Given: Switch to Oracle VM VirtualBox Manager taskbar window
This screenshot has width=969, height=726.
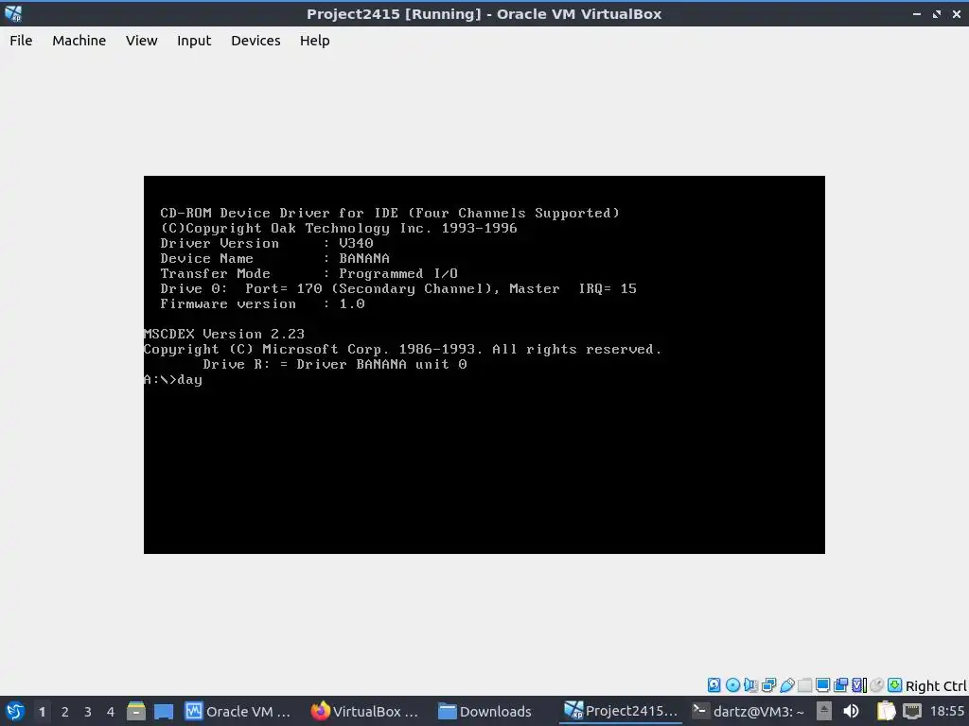Looking at the screenshot, I should [238, 711].
